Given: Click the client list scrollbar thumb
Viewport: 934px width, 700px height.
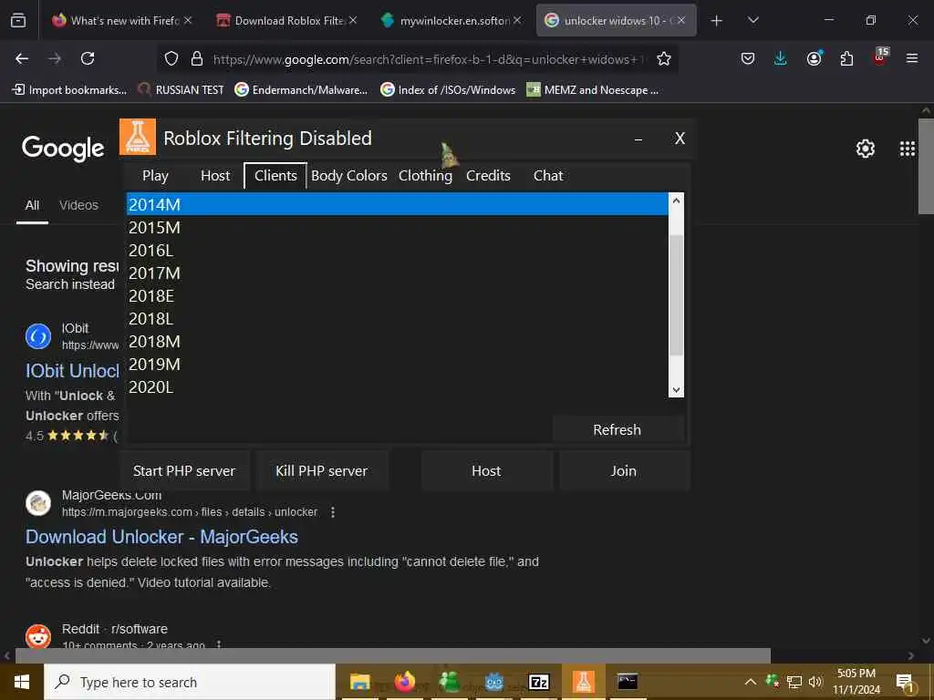Looking at the screenshot, I should (x=676, y=295).
